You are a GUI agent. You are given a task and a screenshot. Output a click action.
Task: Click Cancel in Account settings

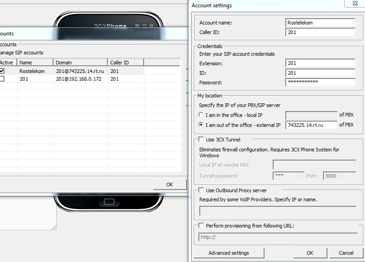(346, 253)
